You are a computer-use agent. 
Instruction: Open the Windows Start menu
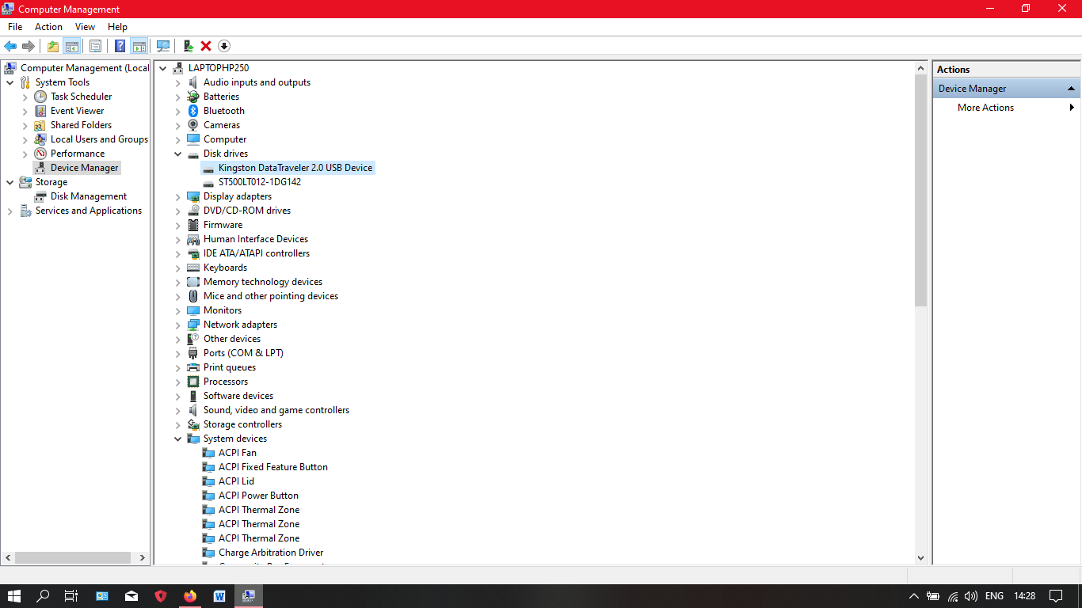tap(14, 596)
